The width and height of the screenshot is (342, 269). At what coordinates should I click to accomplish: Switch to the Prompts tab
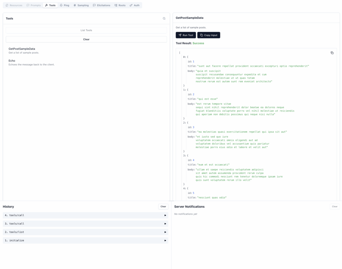coord(33,5)
